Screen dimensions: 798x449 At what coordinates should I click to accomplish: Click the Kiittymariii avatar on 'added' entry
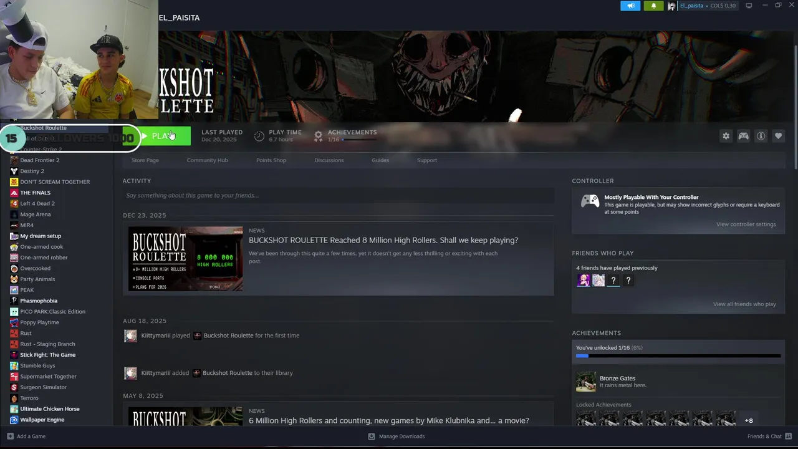coord(130,373)
